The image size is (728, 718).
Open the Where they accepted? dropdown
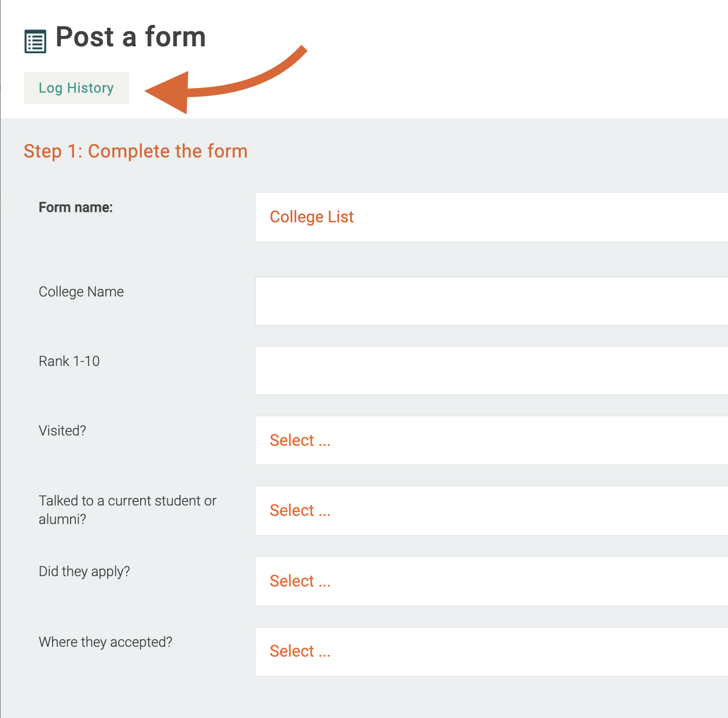click(491, 651)
